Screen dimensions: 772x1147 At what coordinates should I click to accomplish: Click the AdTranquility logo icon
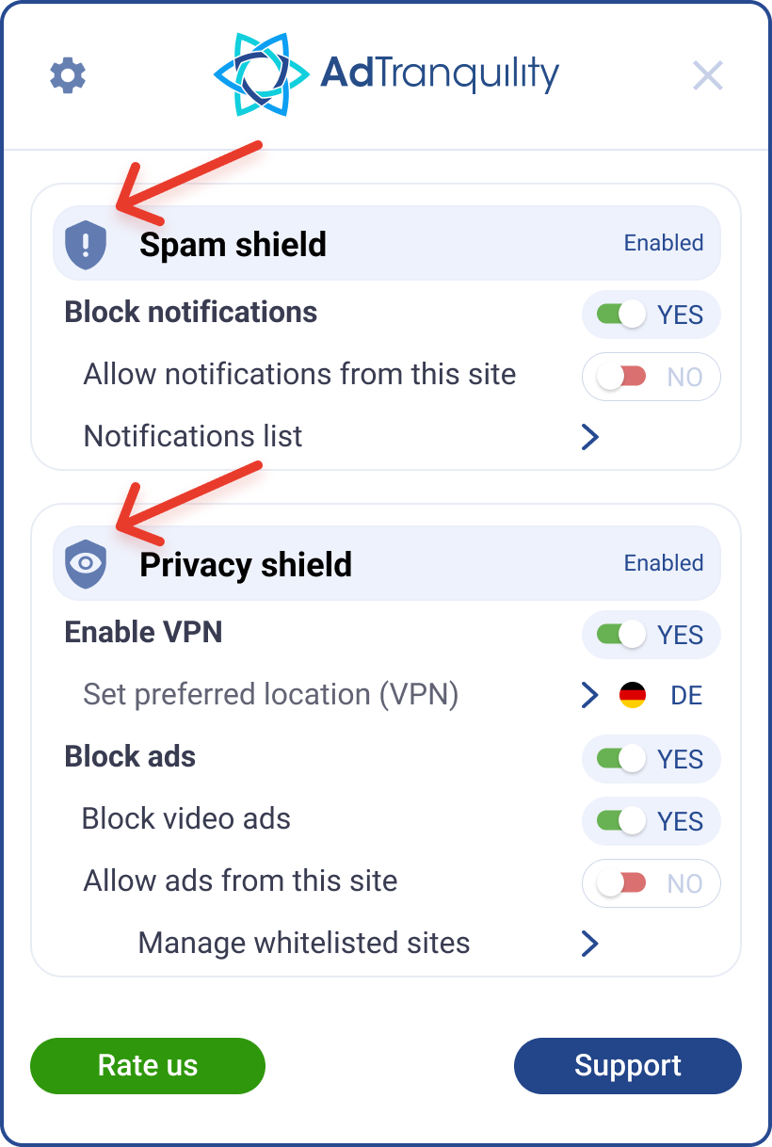(x=259, y=74)
